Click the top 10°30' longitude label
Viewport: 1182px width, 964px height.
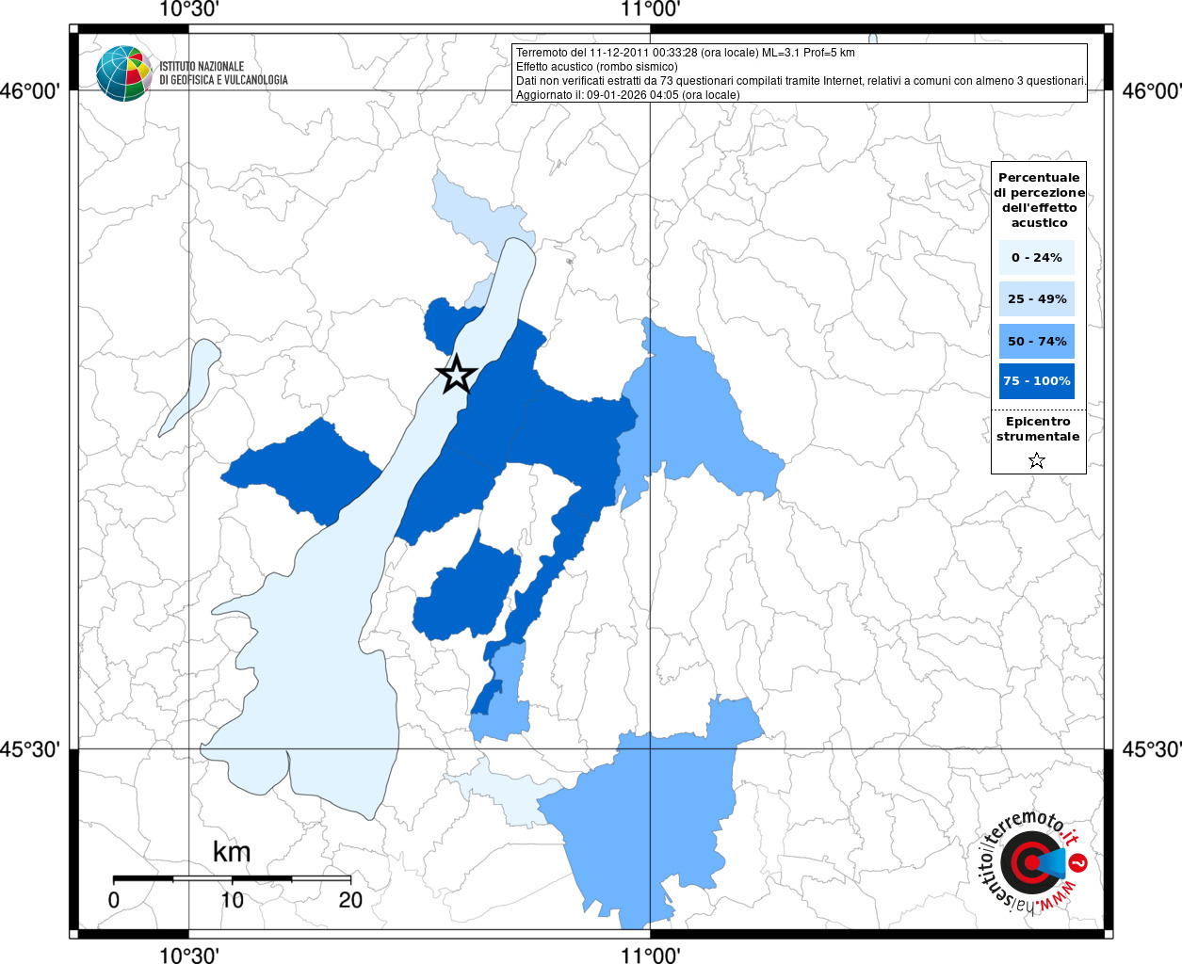(189, 9)
